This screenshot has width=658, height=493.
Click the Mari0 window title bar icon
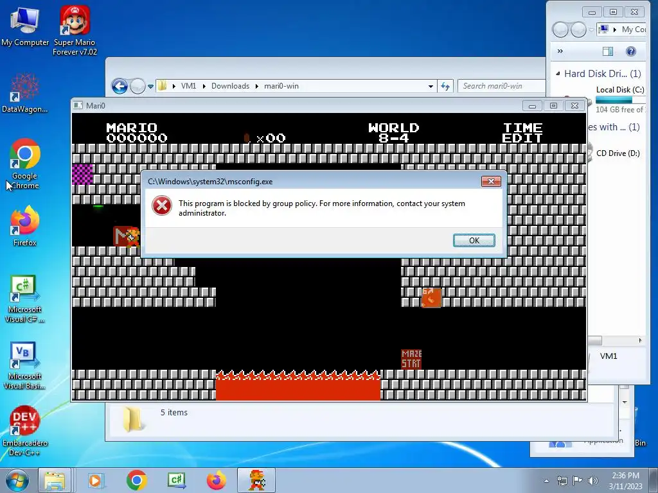[x=78, y=105]
